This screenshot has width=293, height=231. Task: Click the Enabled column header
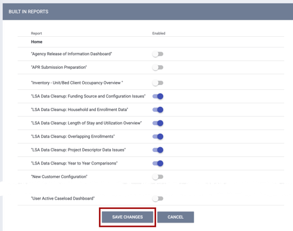[159, 33]
